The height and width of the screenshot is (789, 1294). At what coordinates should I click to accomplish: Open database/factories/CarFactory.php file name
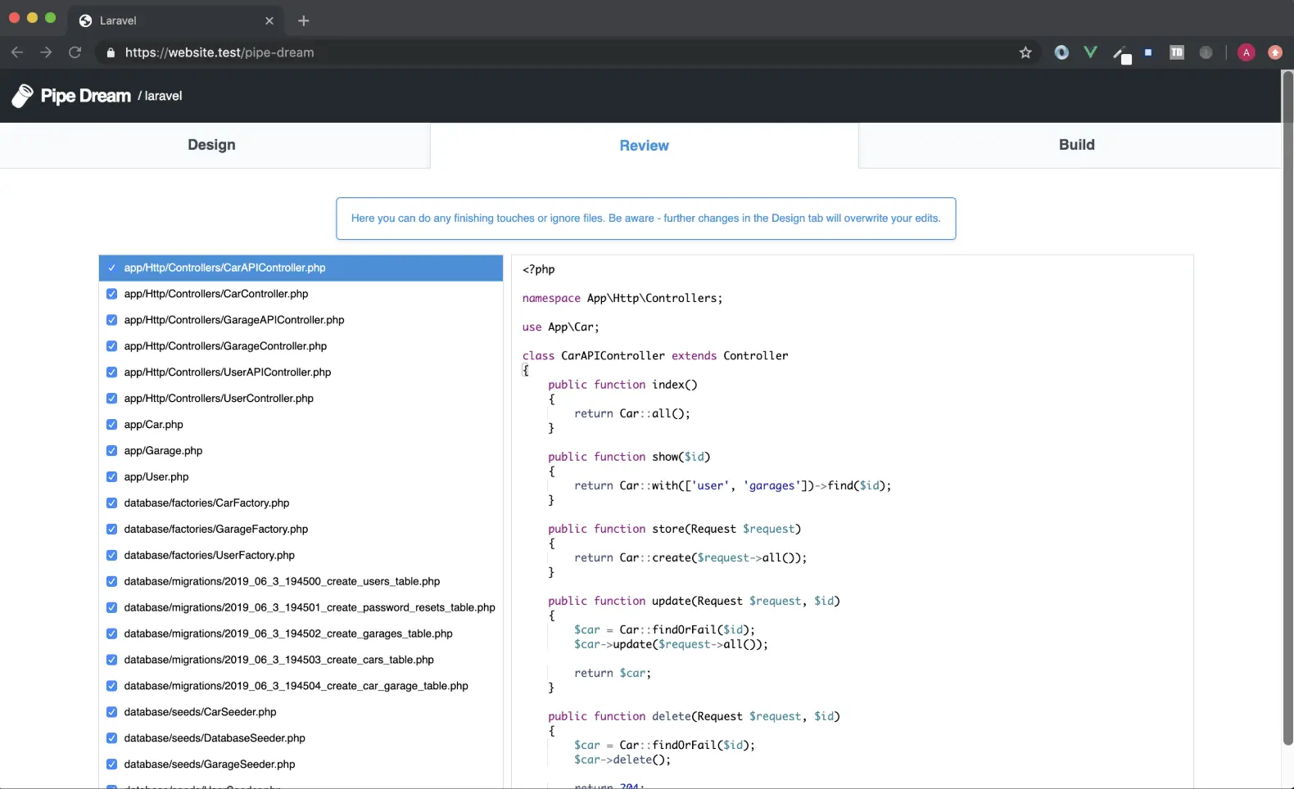(x=206, y=503)
